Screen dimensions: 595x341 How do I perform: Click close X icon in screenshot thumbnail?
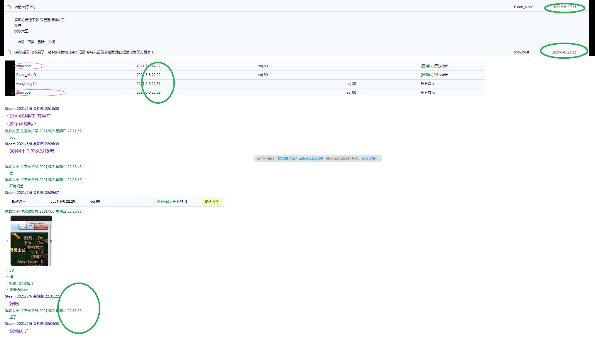(41, 227)
